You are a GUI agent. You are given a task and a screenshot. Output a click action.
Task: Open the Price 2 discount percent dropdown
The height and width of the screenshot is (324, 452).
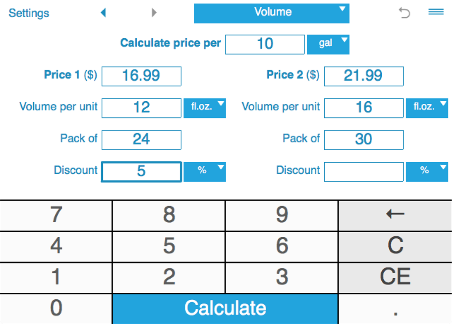click(x=427, y=172)
